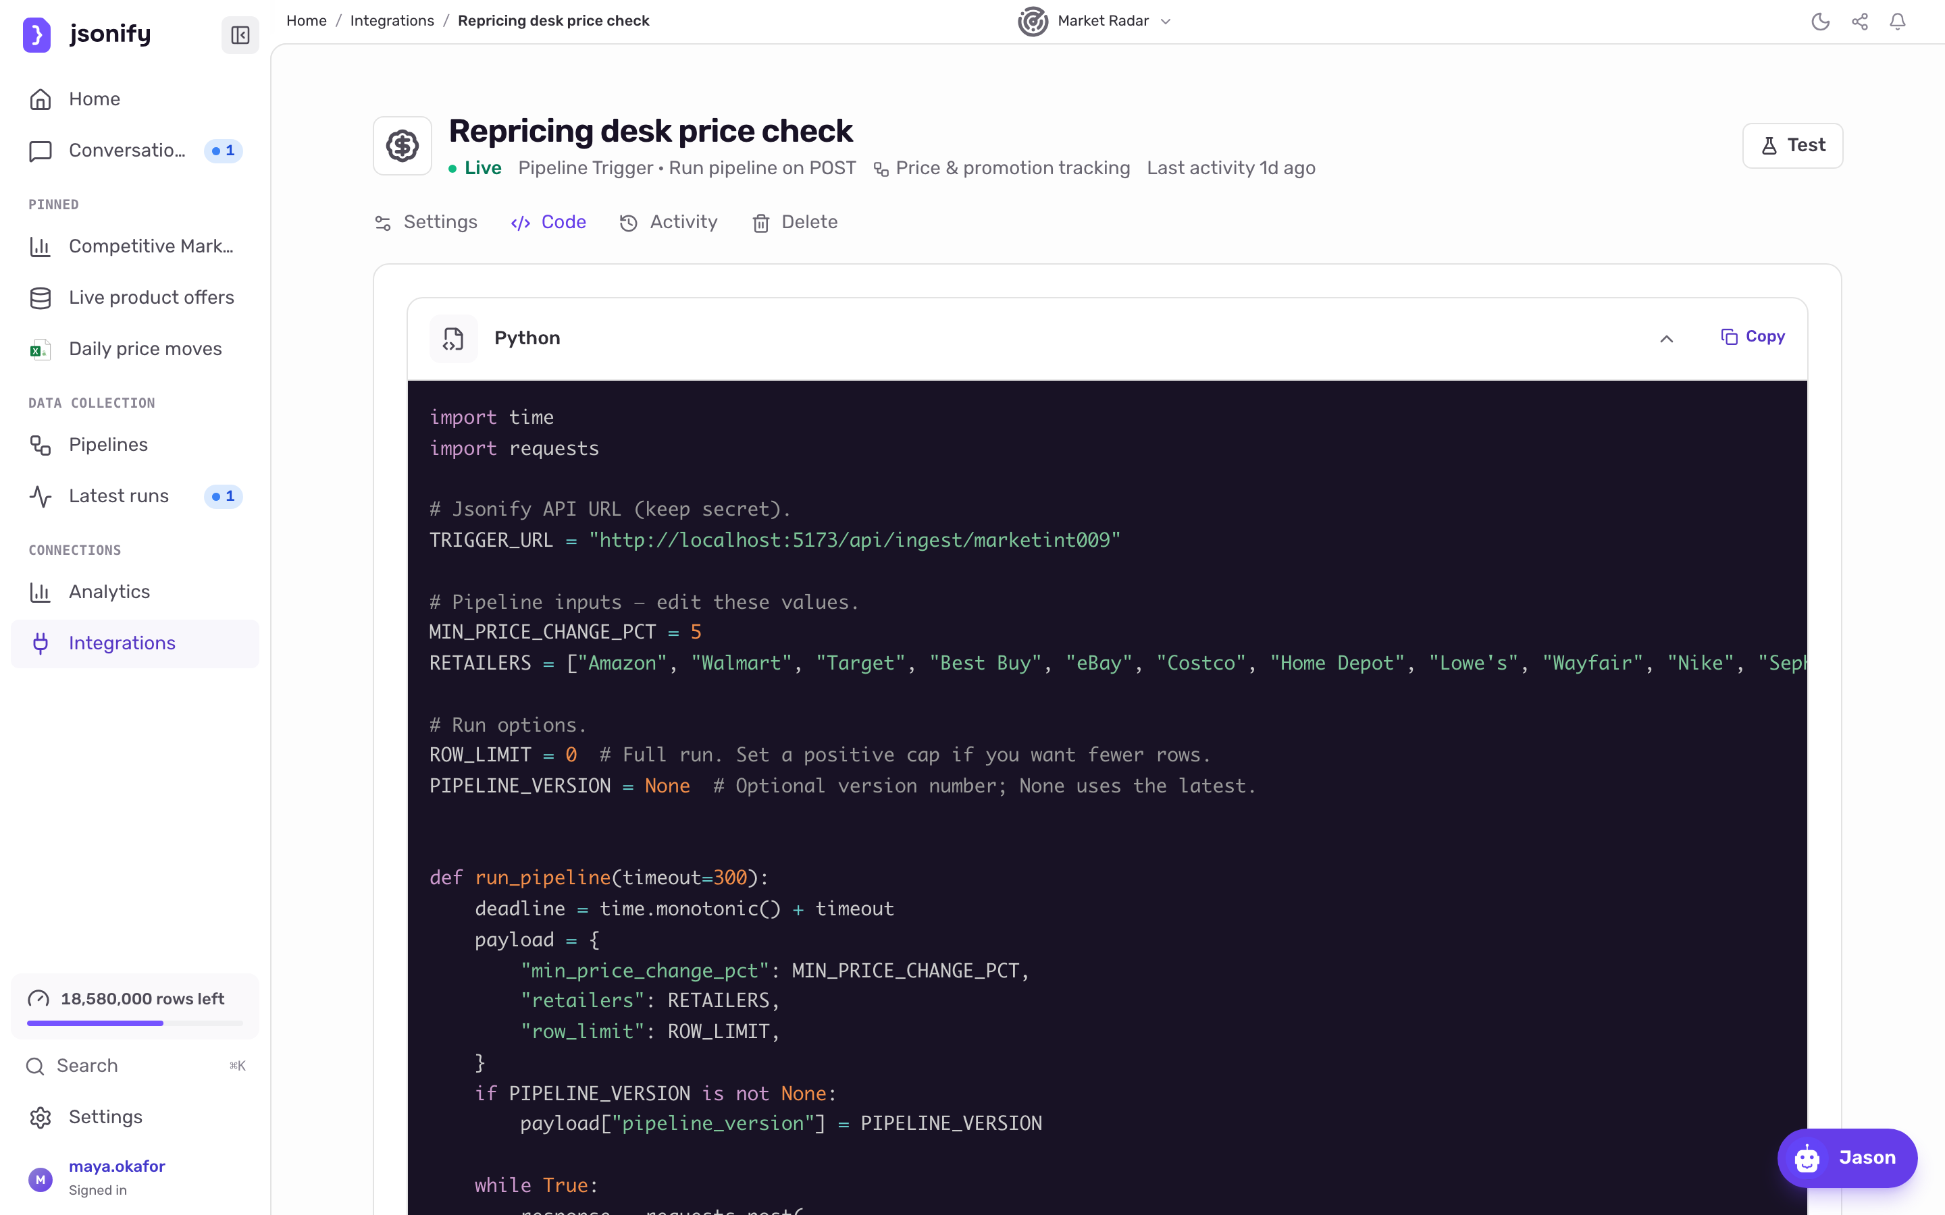Click the TRIGGER_URL string in code

(x=854, y=540)
